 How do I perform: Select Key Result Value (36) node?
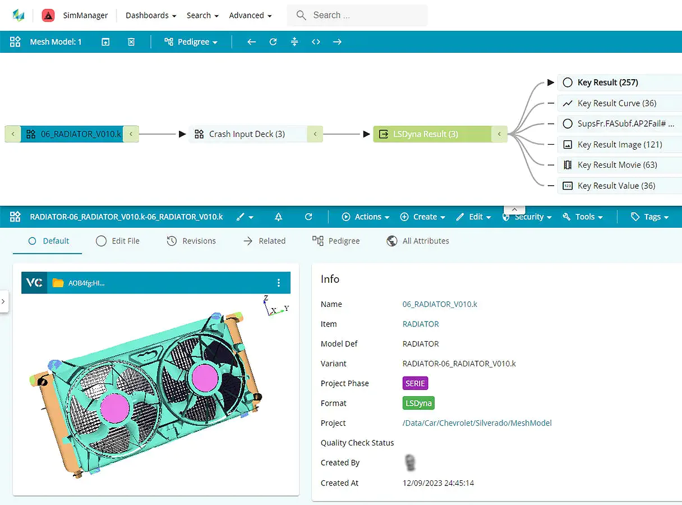click(619, 186)
